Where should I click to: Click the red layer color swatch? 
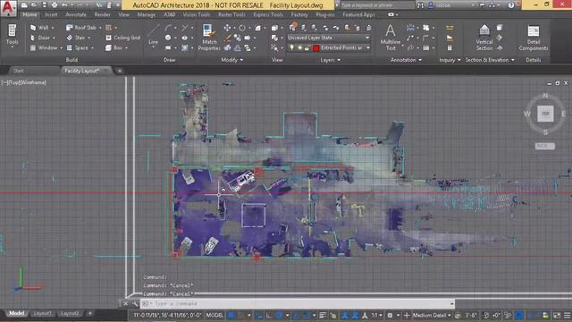315,47
